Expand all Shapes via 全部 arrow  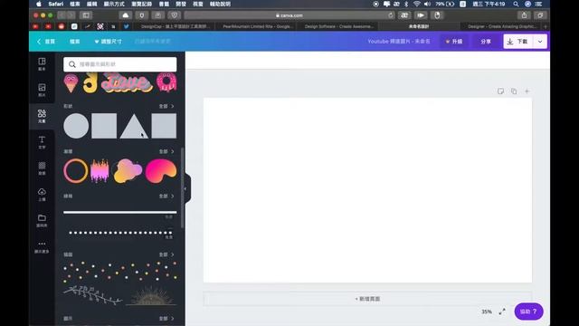tap(166, 106)
